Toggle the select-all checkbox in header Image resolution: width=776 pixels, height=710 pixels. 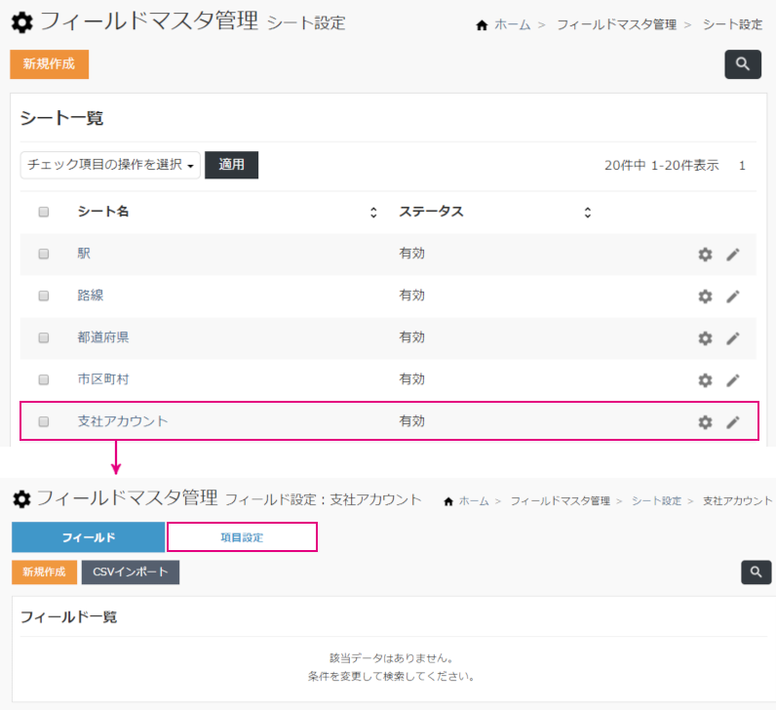(x=43, y=213)
